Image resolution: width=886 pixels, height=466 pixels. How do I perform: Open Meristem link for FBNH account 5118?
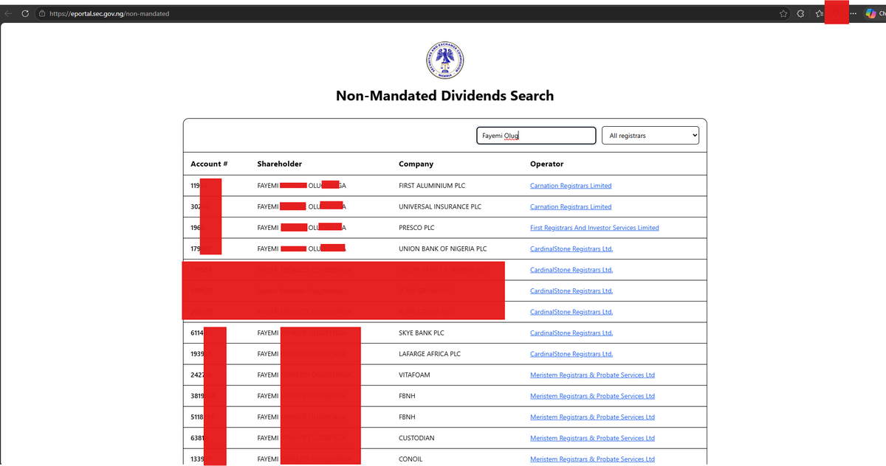coord(592,417)
